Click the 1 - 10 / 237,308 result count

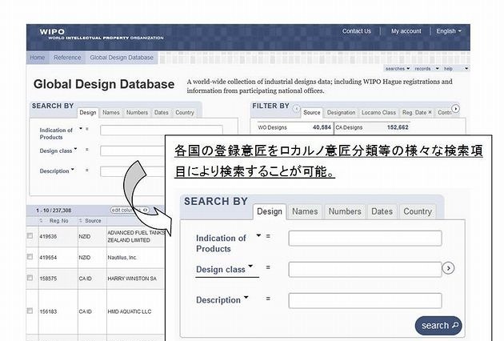click(54, 211)
